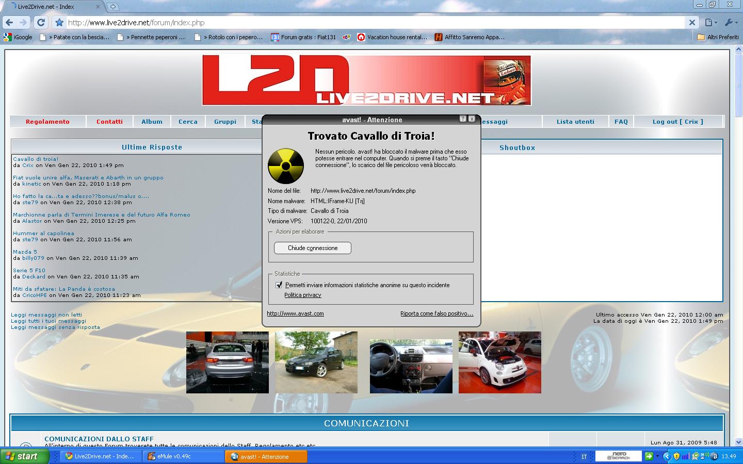Bookmark page with the star icon
The image size is (743, 464).
click(x=59, y=23)
